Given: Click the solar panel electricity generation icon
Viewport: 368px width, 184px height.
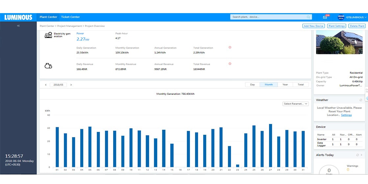Looking at the screenshot, I should [x=48, y=35].
